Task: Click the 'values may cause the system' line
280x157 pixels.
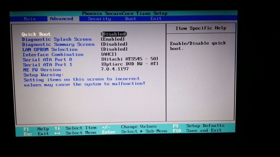Action: pyautogui.click(x=85, y=84)
